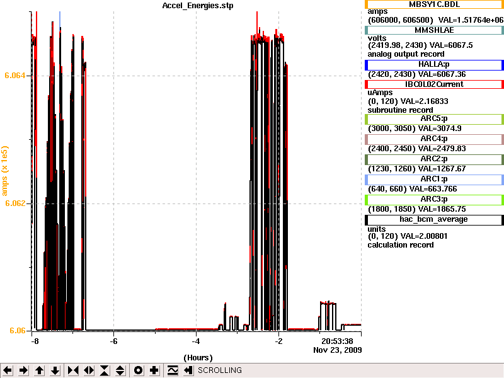Select the hac_bcm_average curve legend
504x378 pixels.
click(434, 220)
